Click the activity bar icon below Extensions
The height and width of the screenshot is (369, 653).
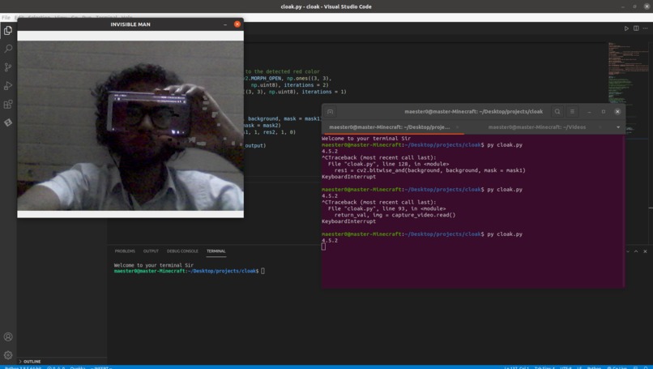pos(8,122)
